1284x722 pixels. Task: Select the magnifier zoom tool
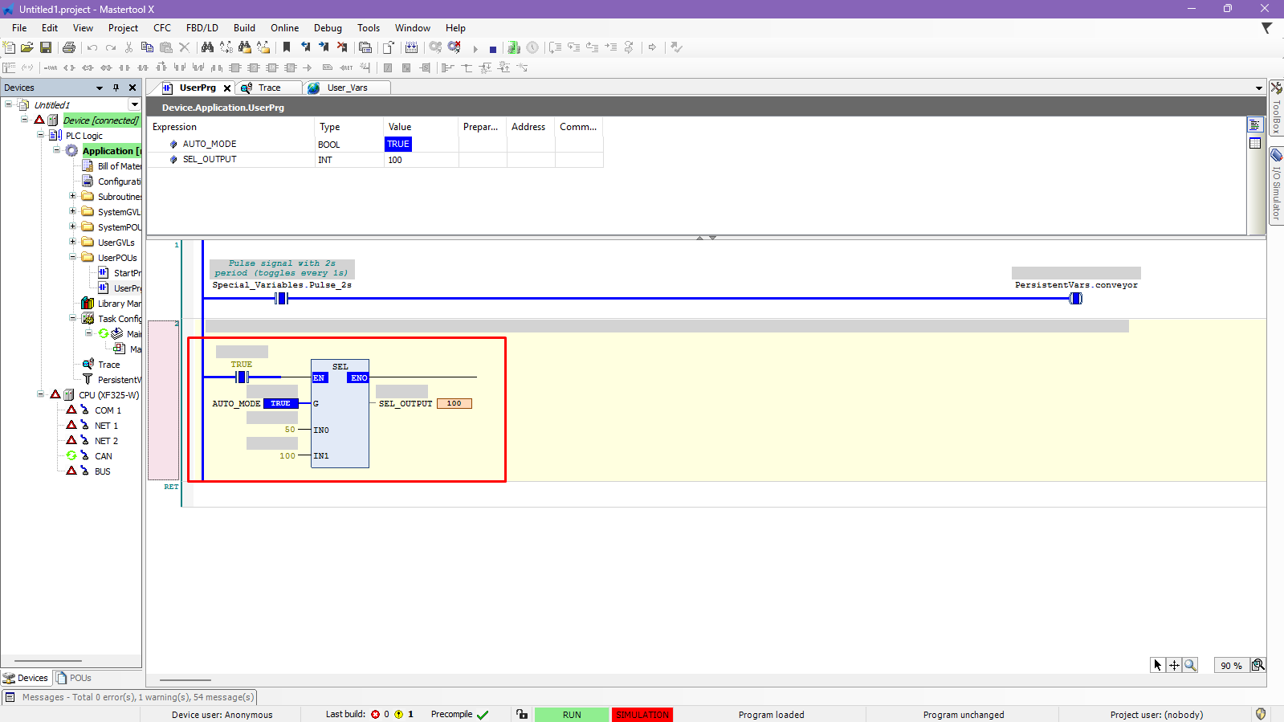point(1190,665)
